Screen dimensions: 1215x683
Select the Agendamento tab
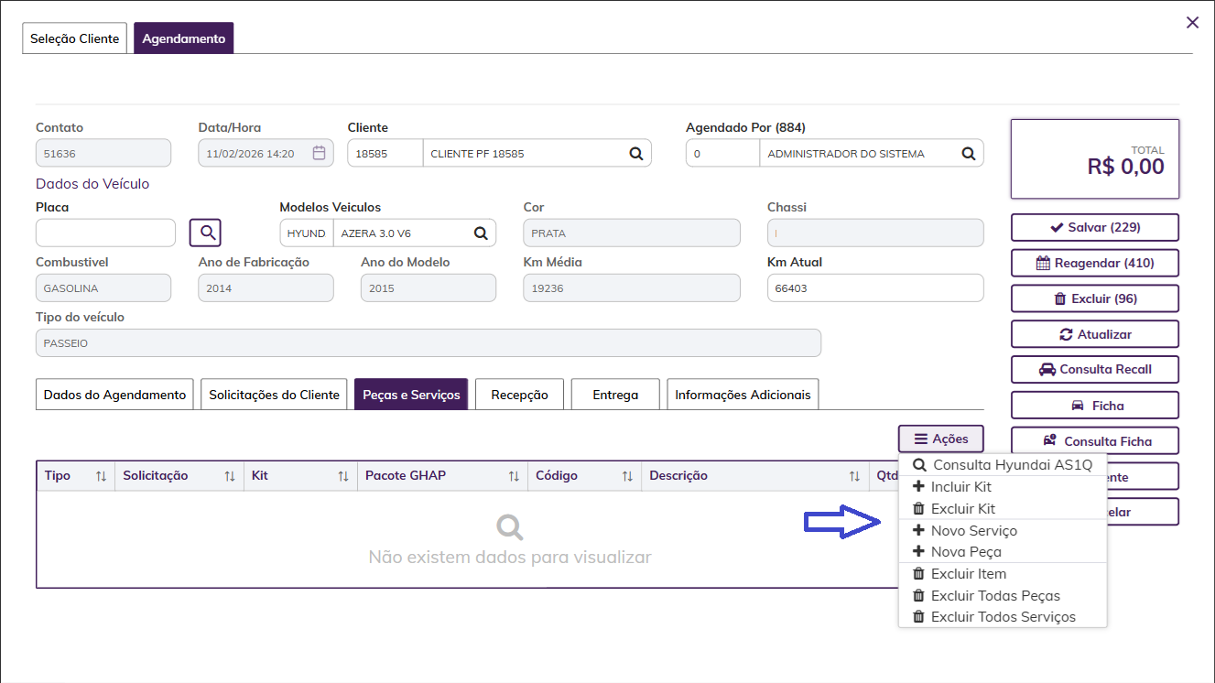click(184, 38)
